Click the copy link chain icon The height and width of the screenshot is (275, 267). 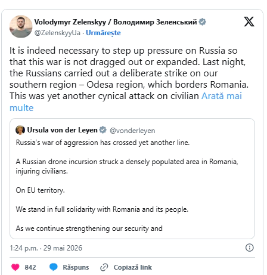(x=104, y=267)
